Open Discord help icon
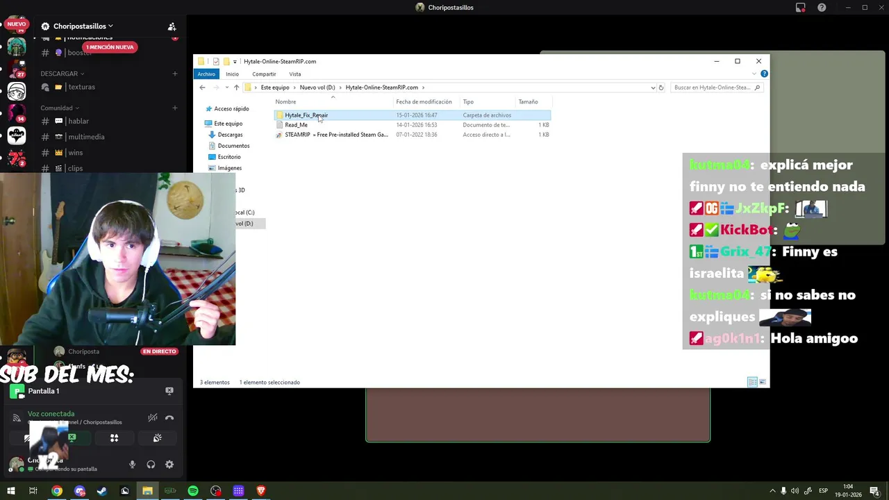Image resolution: width=889 pixels, height=500 pixels. tap(822, 8)
